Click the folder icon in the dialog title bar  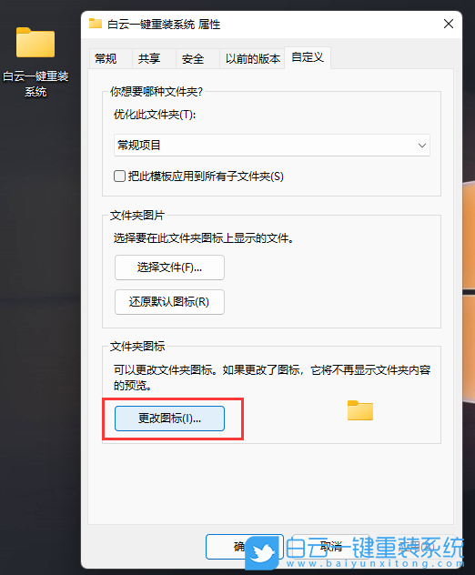[x=96, y=24]
